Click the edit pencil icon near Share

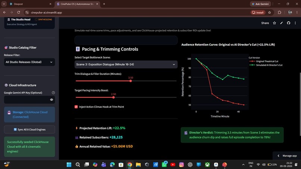click(282, 23)
